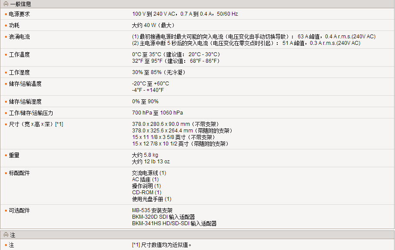The height and width of the screenshot is (250, 395).
Task: Click the orange bullet beside 重量
Action: 6,155
